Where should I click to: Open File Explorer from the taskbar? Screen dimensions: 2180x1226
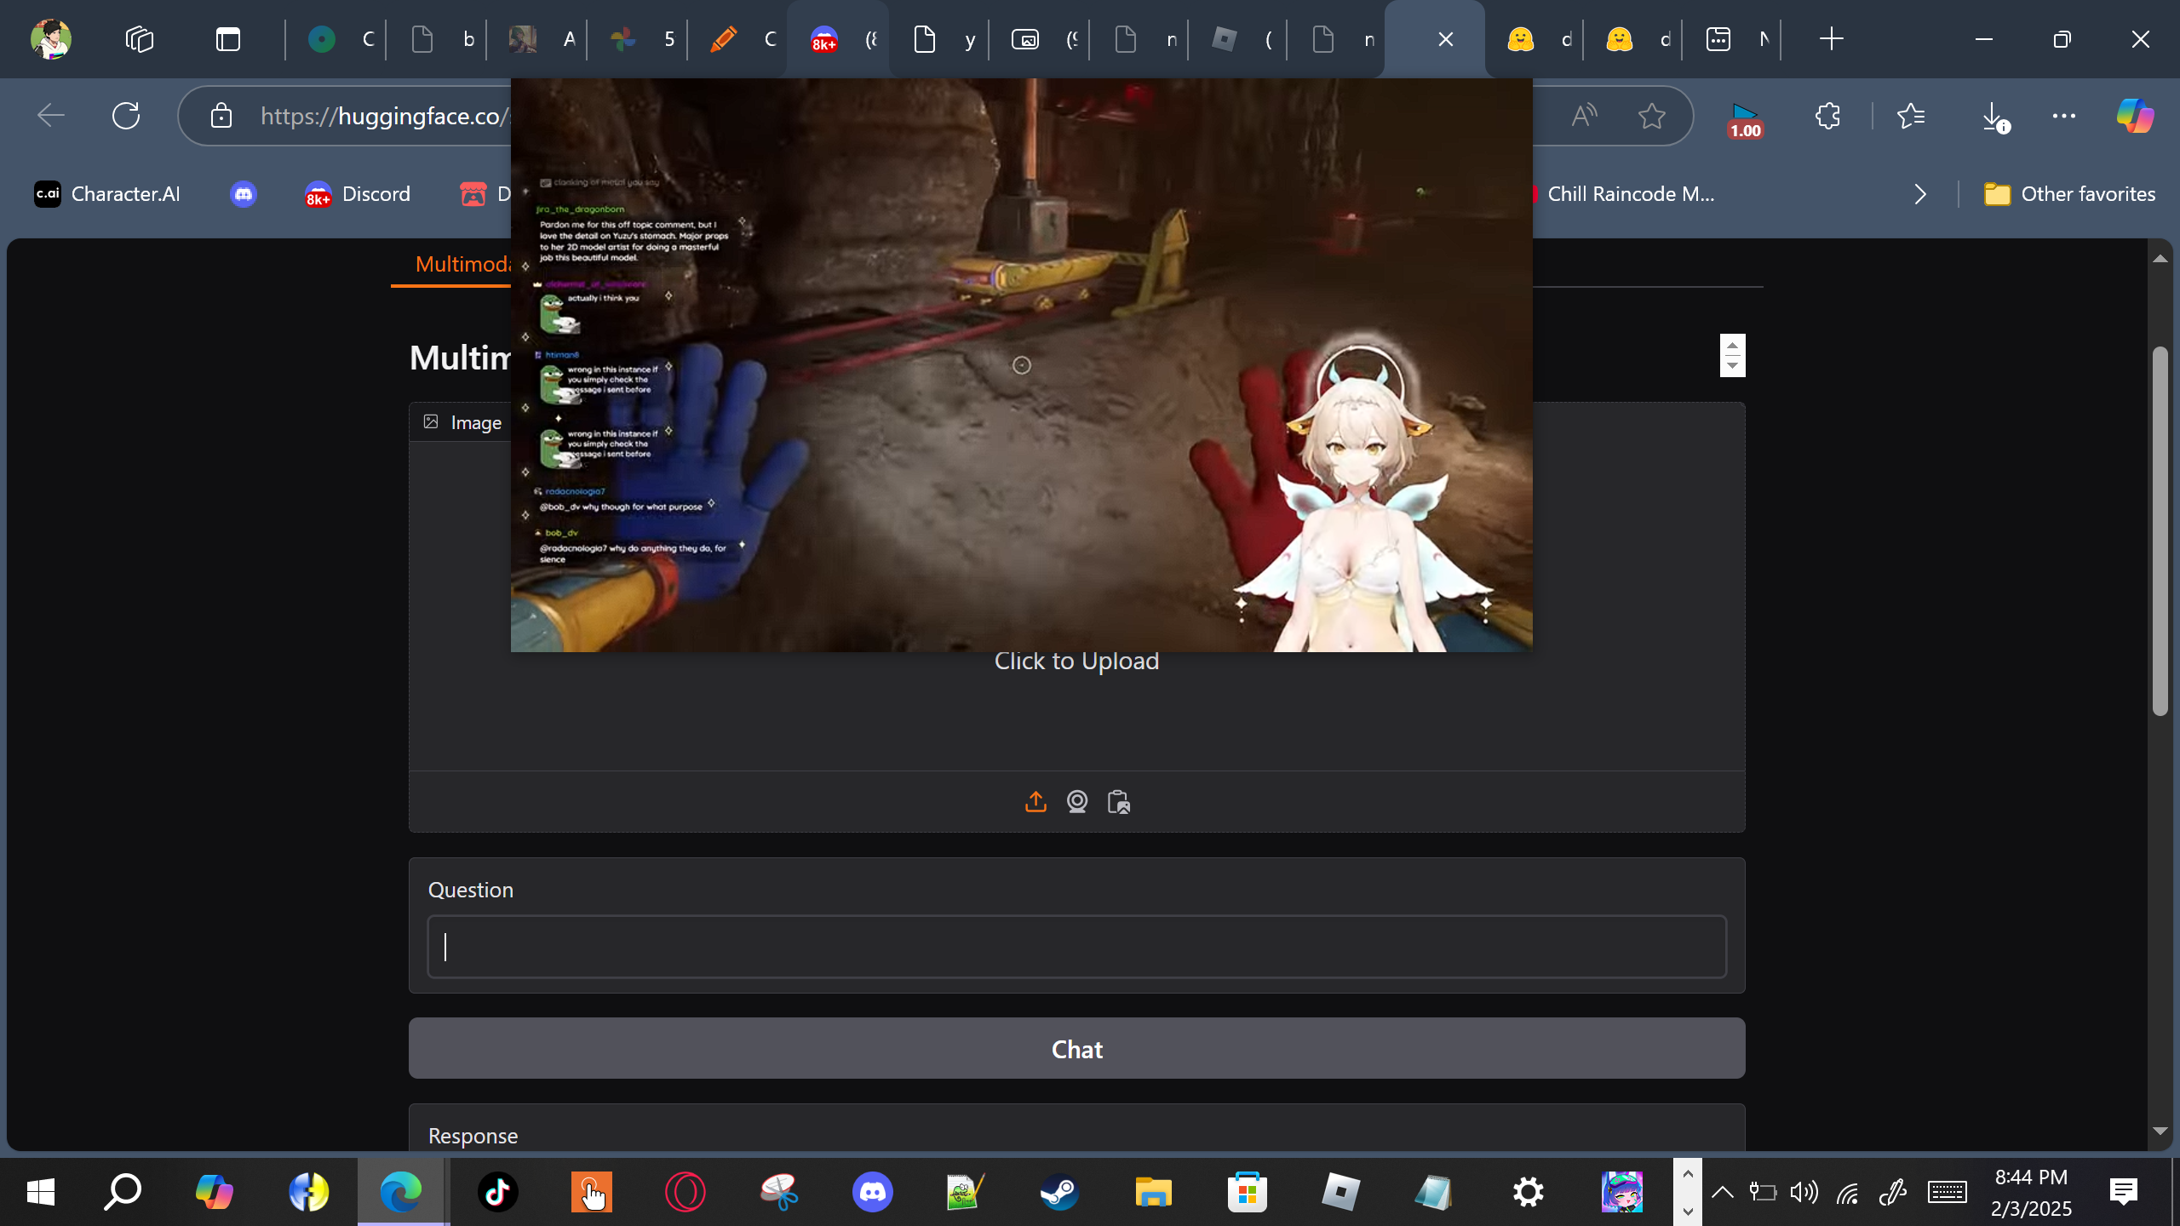1153,1192
